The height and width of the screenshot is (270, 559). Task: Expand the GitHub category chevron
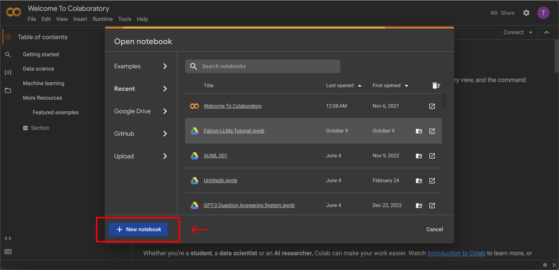[x=165, y=134]
